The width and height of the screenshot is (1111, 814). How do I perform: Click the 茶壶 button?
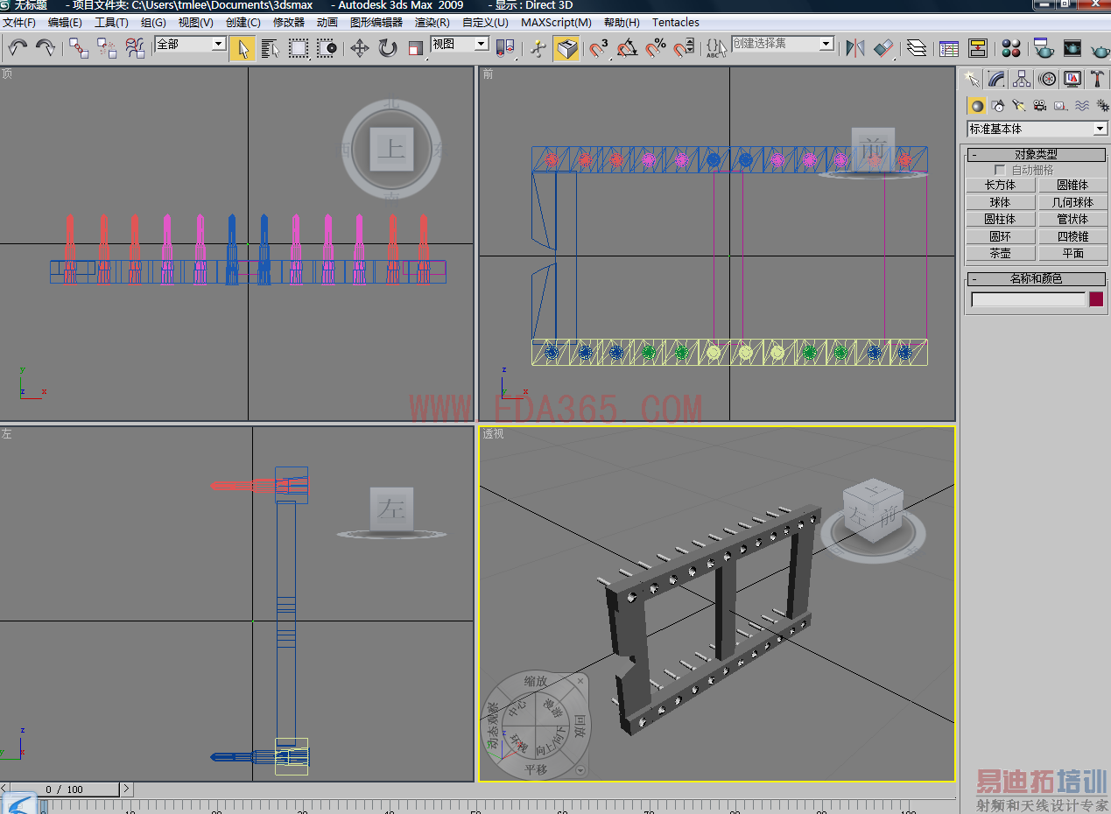[x=1000, y=253]
